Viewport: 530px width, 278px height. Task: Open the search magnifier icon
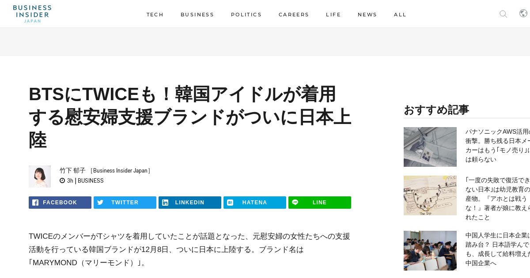503,14
